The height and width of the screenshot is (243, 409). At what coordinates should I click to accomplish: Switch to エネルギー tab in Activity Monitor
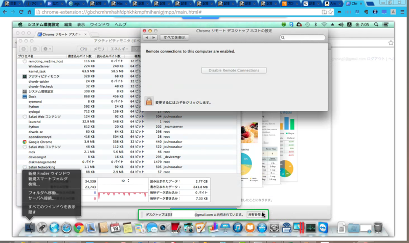pos(119,49)
